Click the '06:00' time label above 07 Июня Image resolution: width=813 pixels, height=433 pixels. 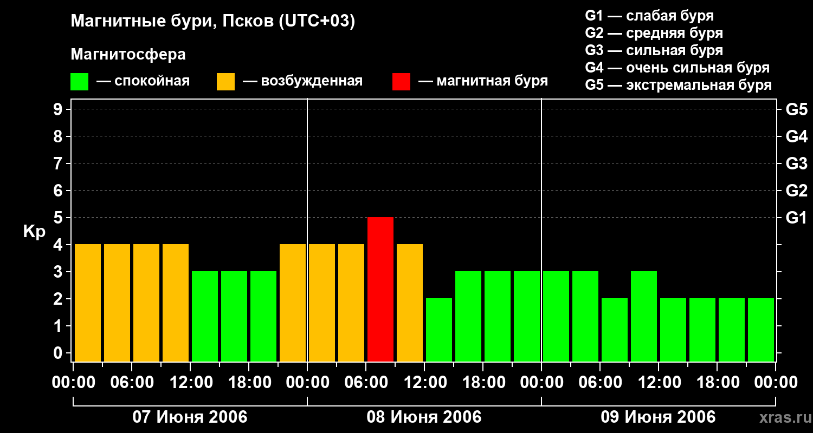tap(132, 383)
